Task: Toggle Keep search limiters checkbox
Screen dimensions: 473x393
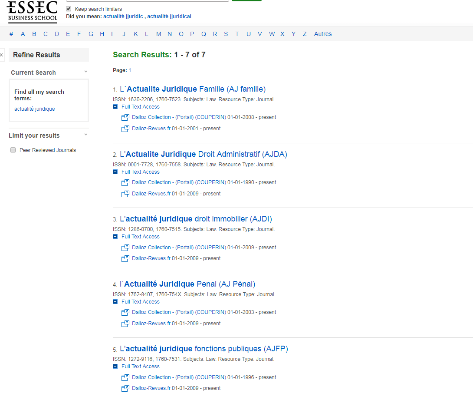Action: coord(69,9)
